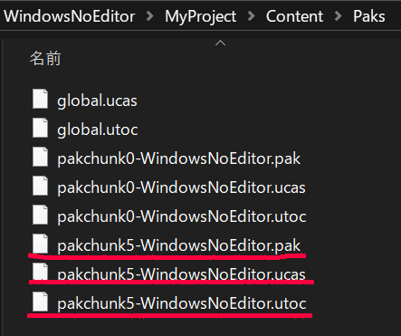Viewport: 401px width, 336px height.
Task: Select pakchunk5-WindowsNoEditor.ucas file name
Action: [x=181, y=274]
